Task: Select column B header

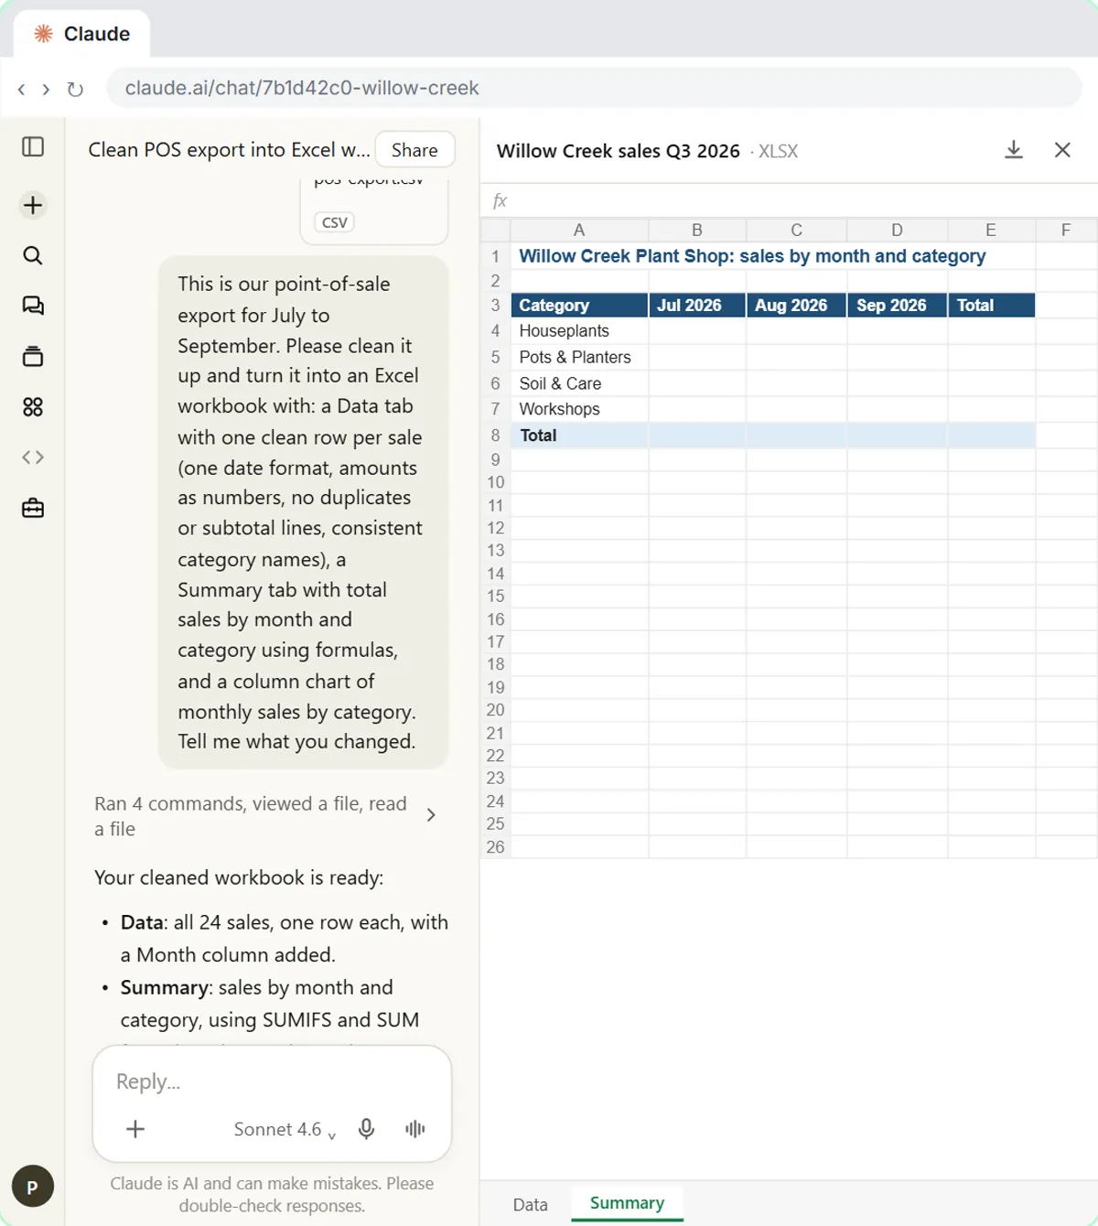Action: pyautogui.click(x=697, y=231)
